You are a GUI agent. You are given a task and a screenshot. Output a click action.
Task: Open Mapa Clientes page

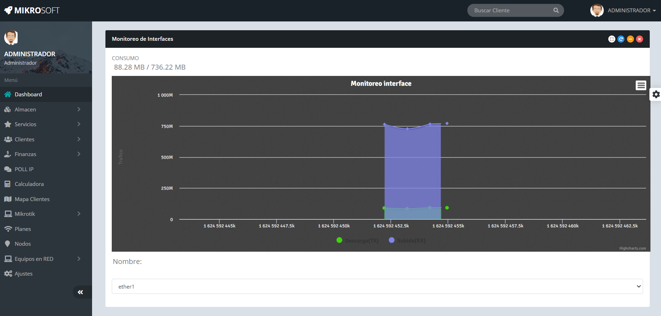46,199
